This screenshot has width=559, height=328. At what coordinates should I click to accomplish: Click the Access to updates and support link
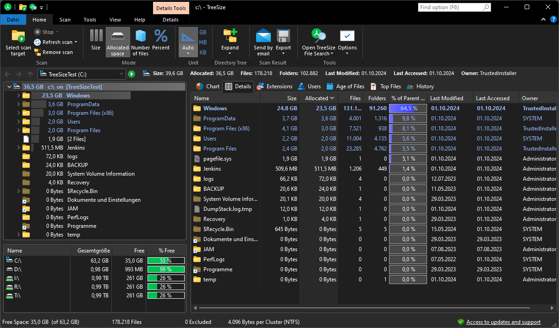coord(503,322)
